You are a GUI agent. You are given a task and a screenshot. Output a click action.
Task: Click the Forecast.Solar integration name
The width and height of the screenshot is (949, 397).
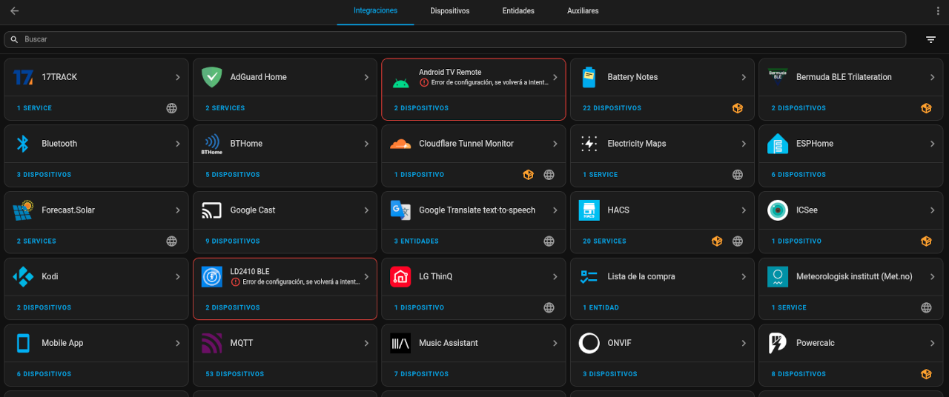68,210
